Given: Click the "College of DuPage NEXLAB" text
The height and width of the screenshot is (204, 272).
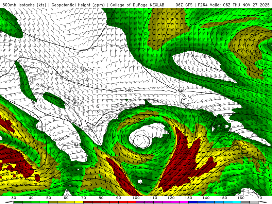Looking at the screenshot, I should click(x=137, y=5).
